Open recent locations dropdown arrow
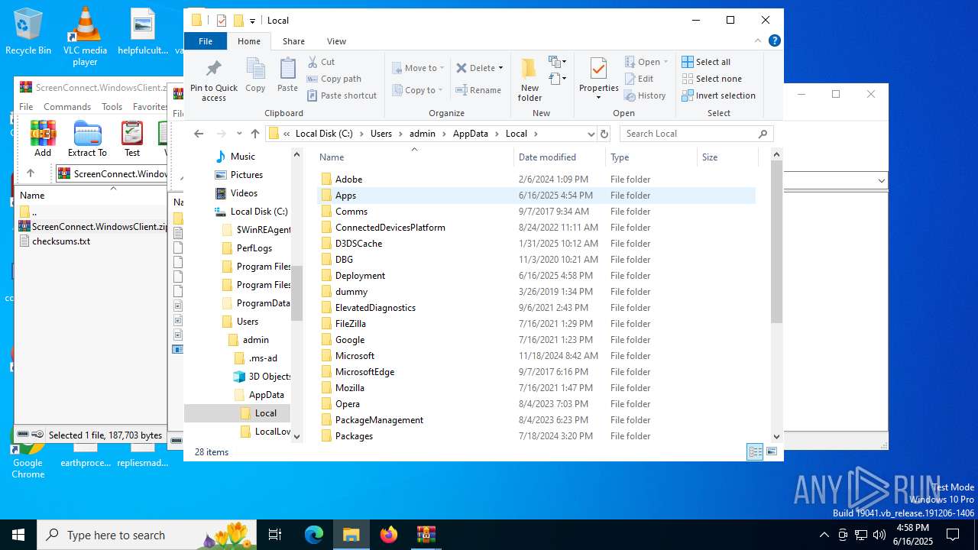The width and height of the screenshot is (978, 550). 239,134
